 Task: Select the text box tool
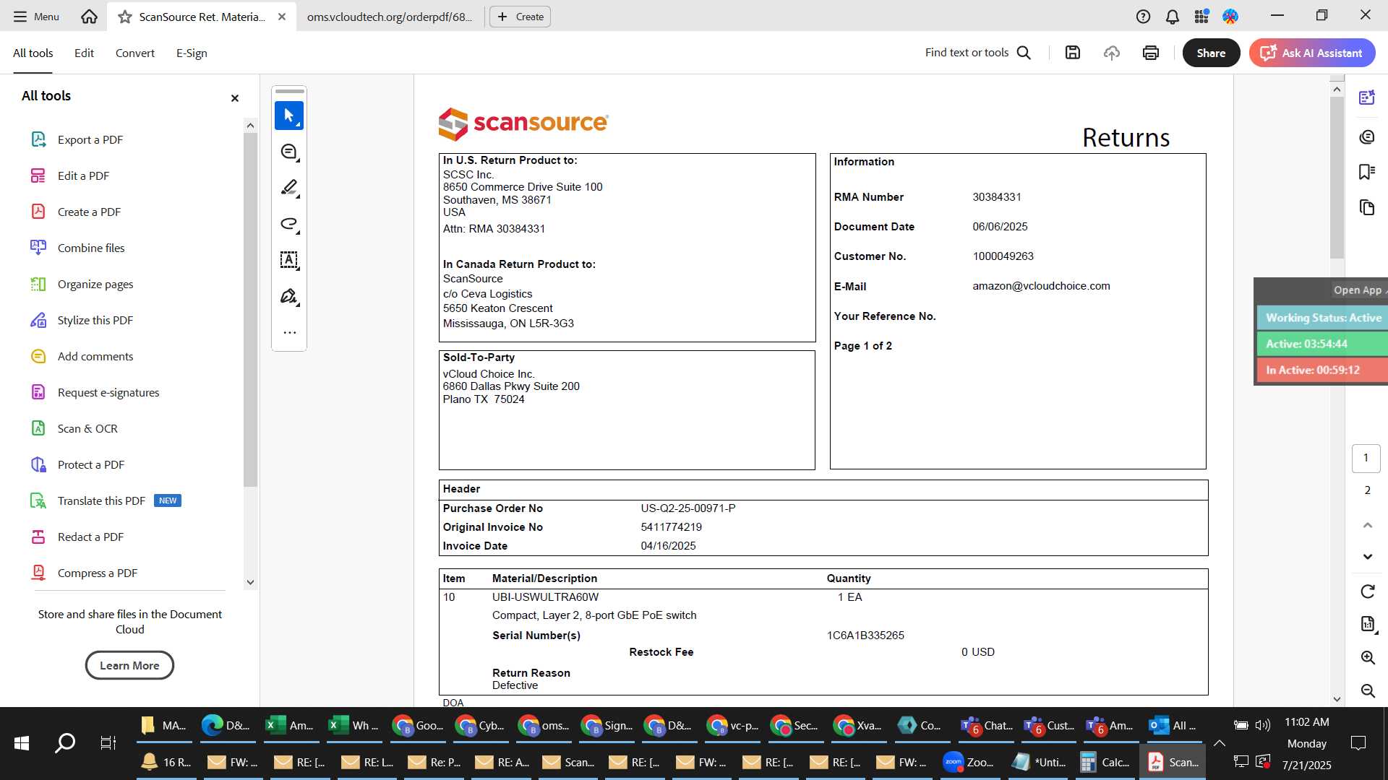(289, 261)
